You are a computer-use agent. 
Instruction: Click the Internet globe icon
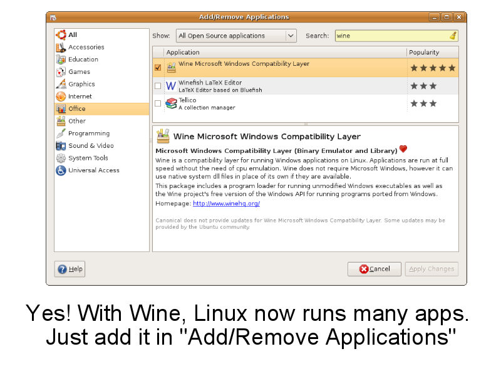[61, 97]
